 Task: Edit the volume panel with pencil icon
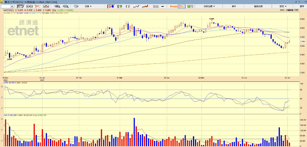pos(2,141)
